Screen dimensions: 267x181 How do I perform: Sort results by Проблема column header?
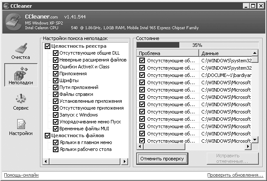click(168, 53)
